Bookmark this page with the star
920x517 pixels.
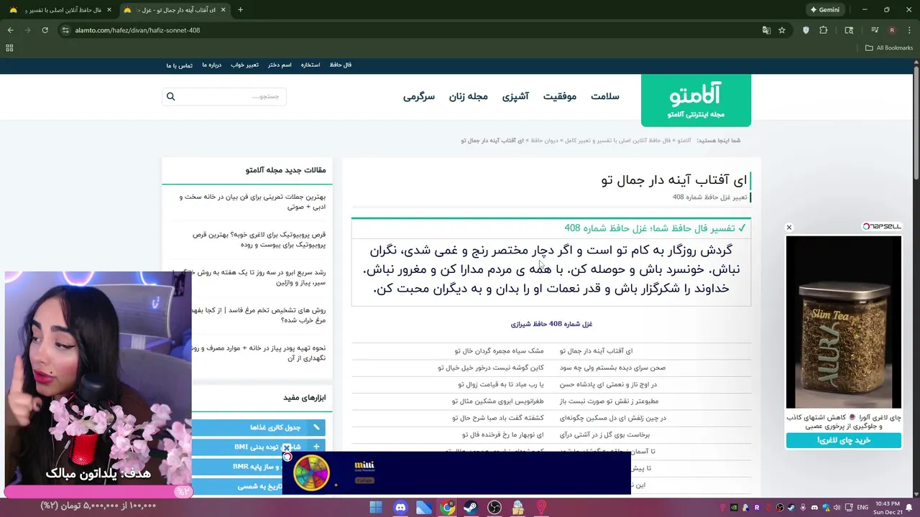[x=782, y=30]
